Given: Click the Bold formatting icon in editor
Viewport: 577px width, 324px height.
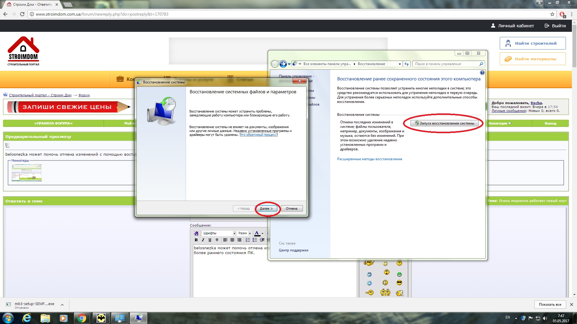Looking at the screenshot, I should click(196, 240).
